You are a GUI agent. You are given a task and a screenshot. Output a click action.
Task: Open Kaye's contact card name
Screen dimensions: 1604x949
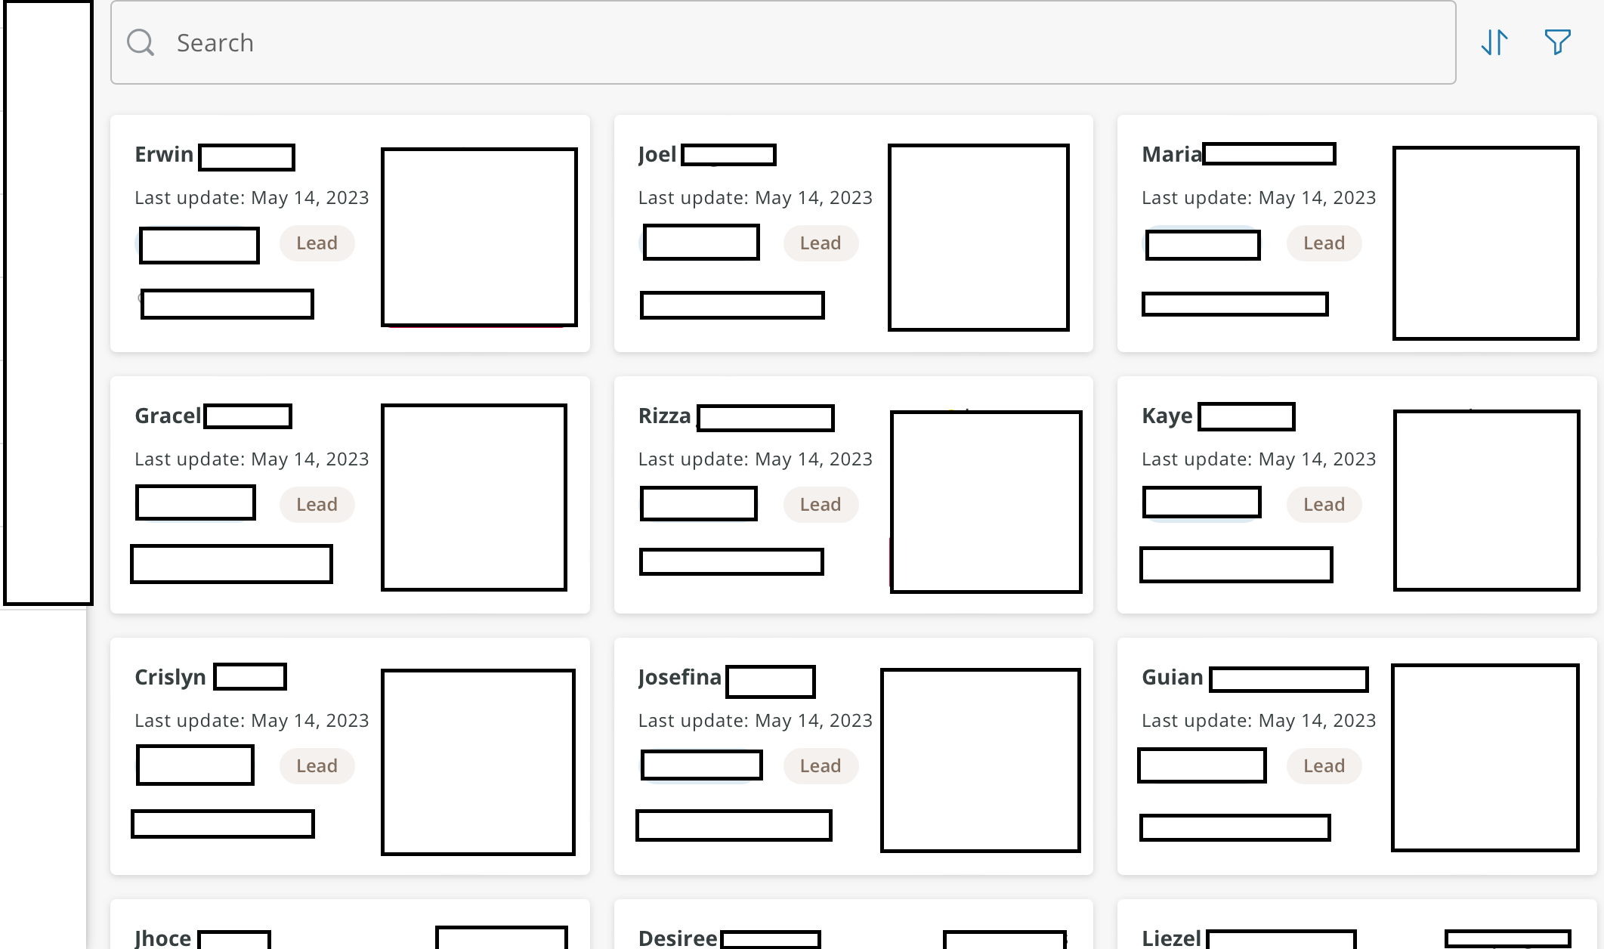[x=1167, y=416]
